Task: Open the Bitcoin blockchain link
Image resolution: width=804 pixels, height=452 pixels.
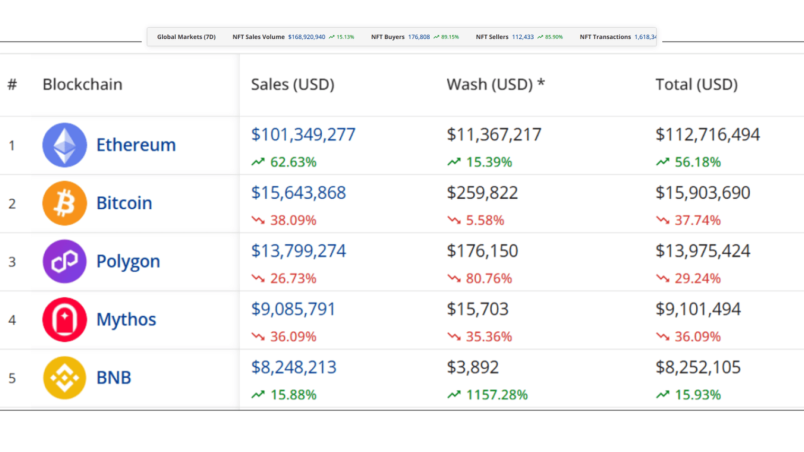Action: tap(124, 203)
